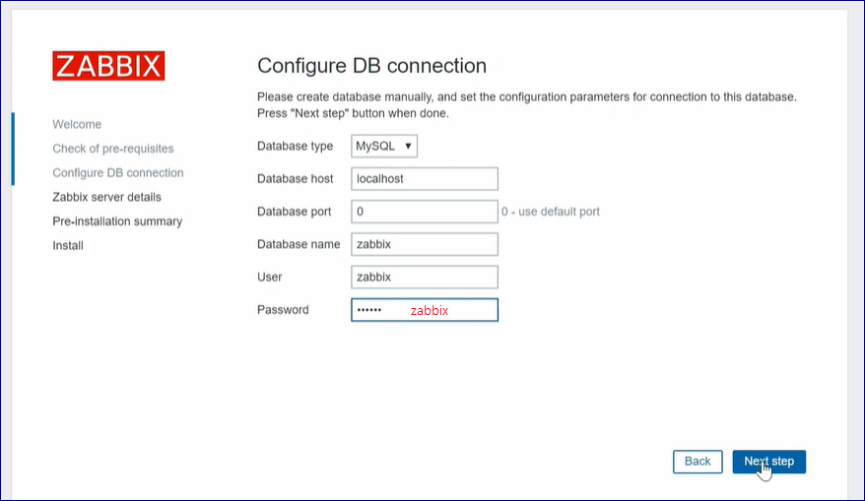
Task: Focus the Database port field
Action: 425,212
